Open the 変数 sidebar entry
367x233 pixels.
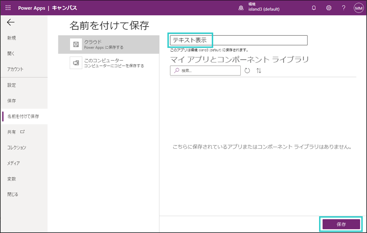(12, 178)
